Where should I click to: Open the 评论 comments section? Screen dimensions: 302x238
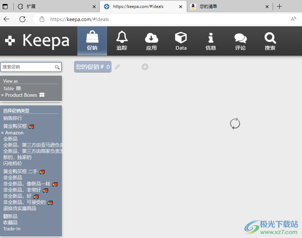241,41
